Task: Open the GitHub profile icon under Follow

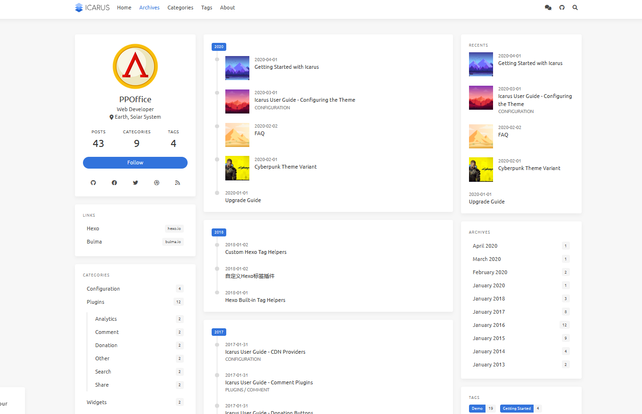Action: pyautogui.click(x=93, y=183)
